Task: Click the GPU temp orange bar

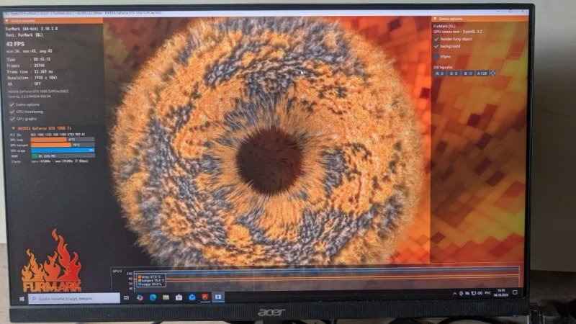Action: click(48, 140)
